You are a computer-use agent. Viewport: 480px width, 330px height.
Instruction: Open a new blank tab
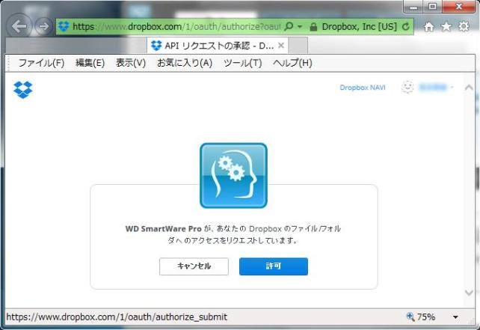(298, 46)
